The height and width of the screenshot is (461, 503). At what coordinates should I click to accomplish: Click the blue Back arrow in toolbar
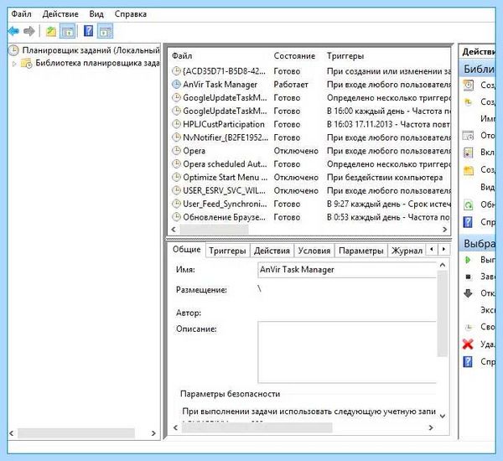click(x=13, y=31)
